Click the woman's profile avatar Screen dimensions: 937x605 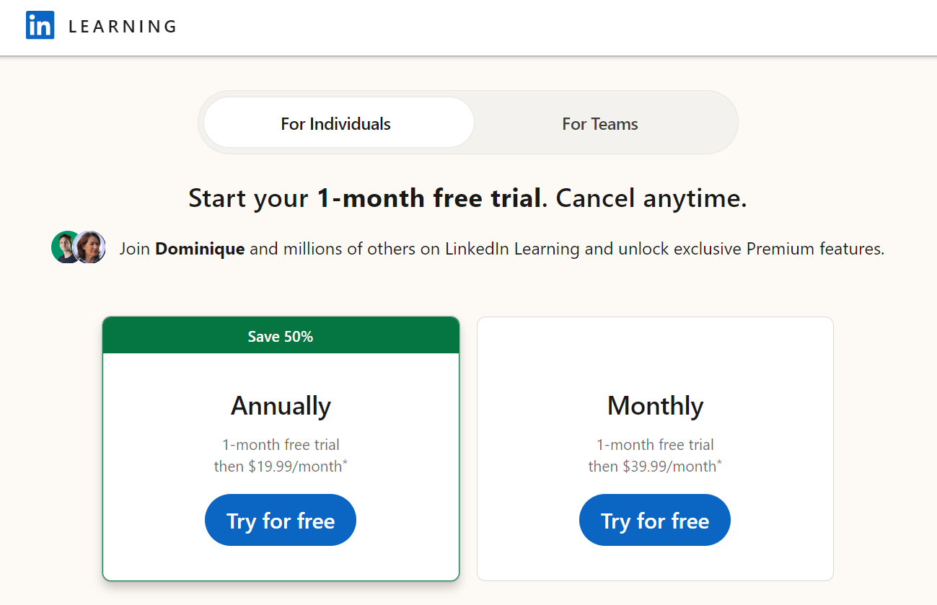click(x=91, y=247)
